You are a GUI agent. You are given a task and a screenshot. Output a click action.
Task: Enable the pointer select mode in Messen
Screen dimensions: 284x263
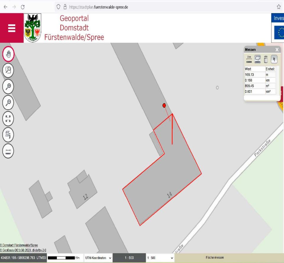pos(274,59)
